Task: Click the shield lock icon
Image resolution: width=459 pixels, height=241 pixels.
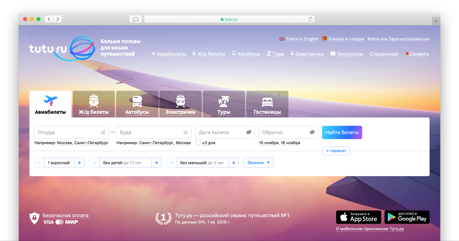Action: point(34,218)
